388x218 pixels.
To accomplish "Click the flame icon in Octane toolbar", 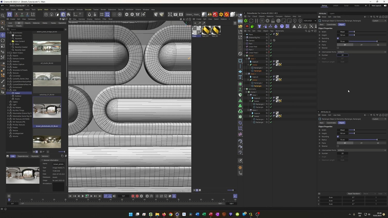I will pos(276,26).
